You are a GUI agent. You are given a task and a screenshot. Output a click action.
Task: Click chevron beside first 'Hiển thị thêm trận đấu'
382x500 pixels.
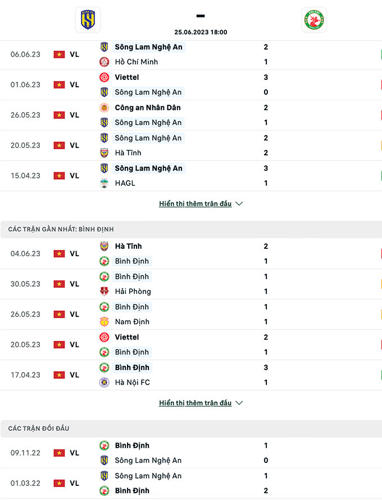click(239, 204)
